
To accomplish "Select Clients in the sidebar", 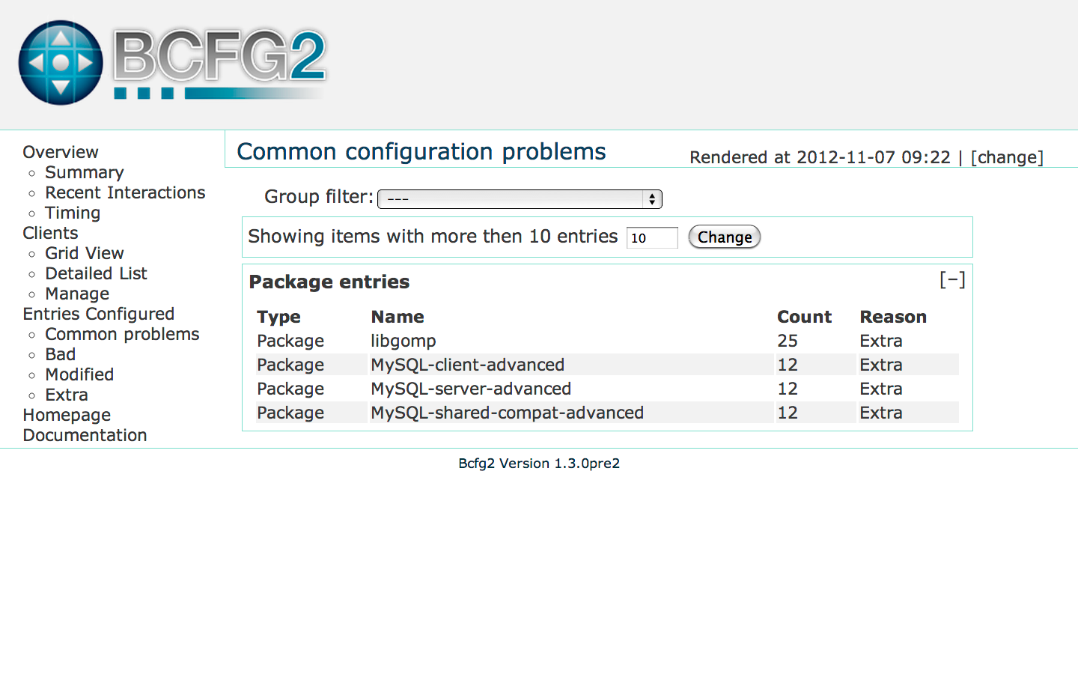I will coord(50,233).
